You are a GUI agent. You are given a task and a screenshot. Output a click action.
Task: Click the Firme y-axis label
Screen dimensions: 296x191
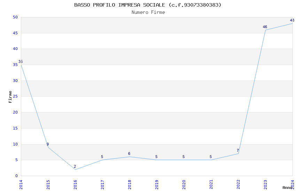pyautogui.click(x=10, y=97)
